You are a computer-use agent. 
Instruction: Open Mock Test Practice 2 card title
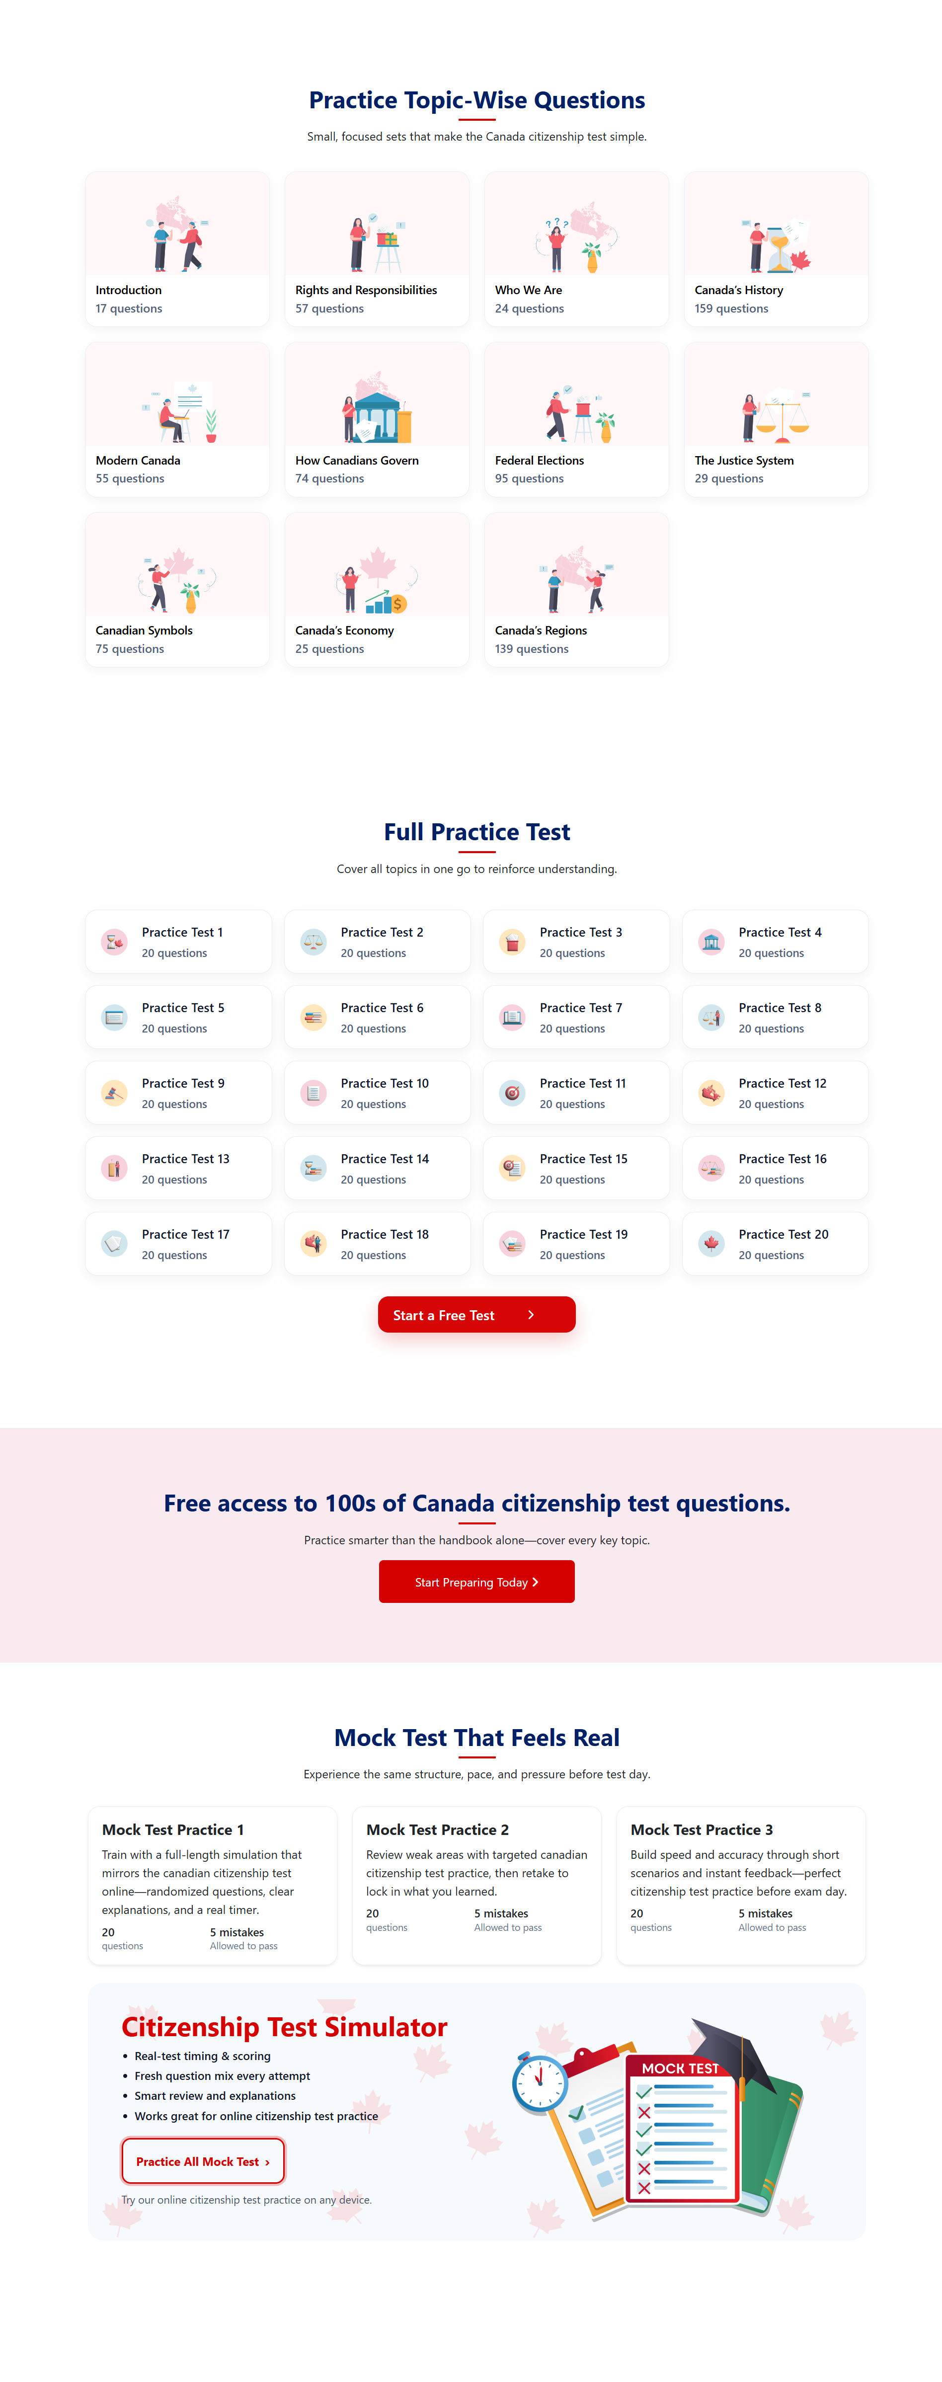(437, 1829)
